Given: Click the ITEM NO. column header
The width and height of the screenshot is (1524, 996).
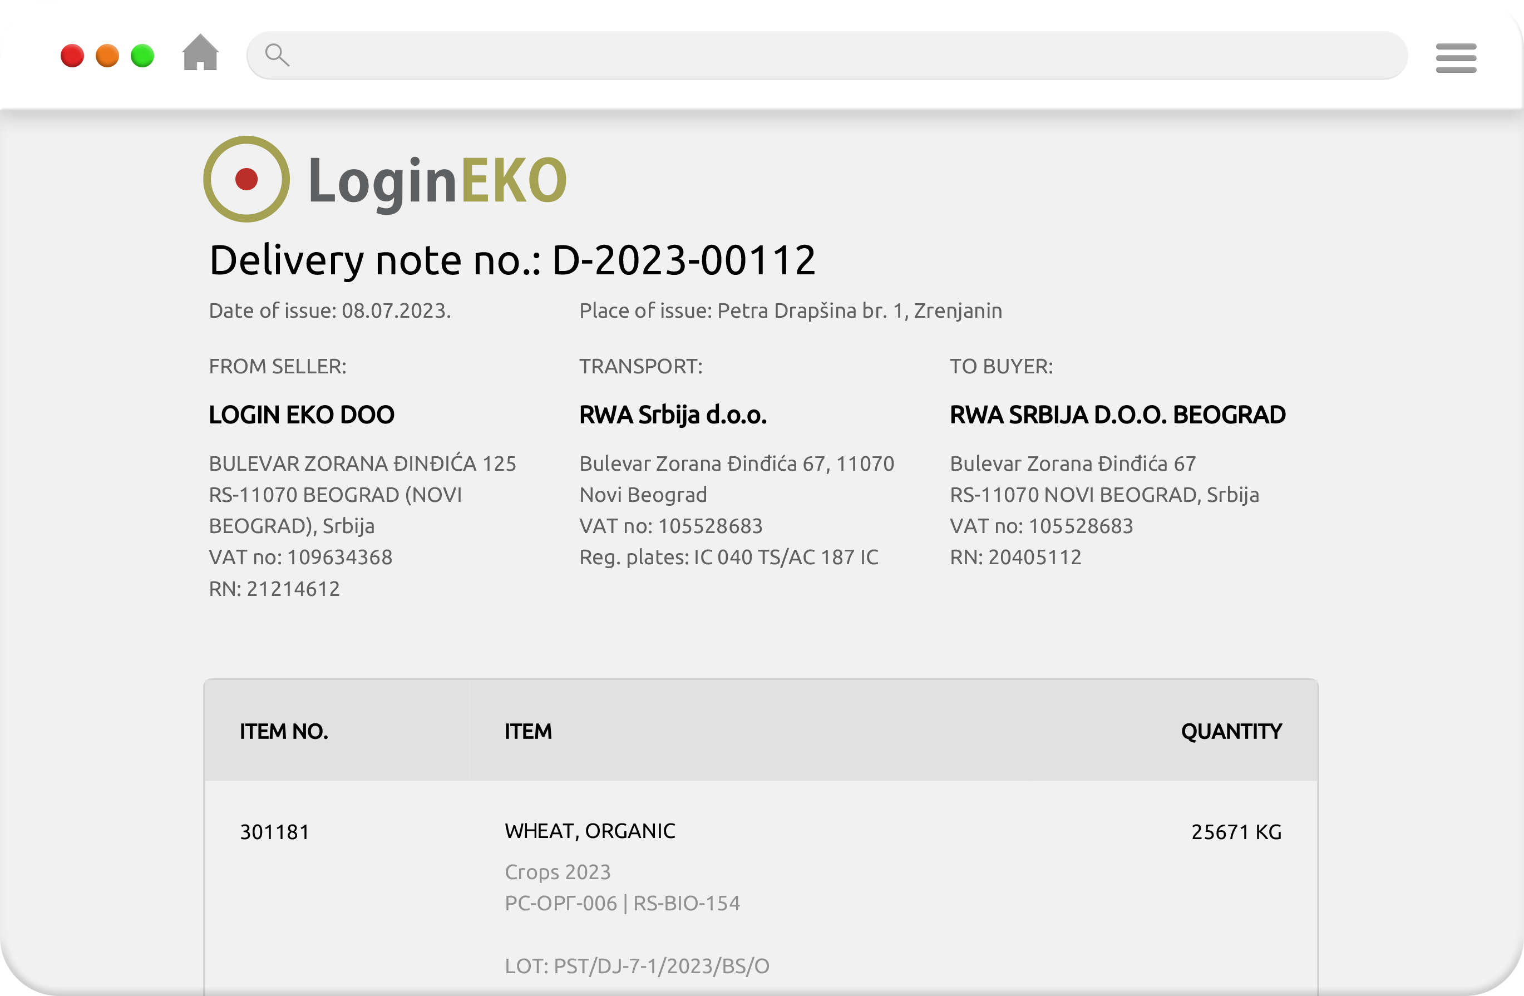Looking at the screenshot, I should 284,731.
